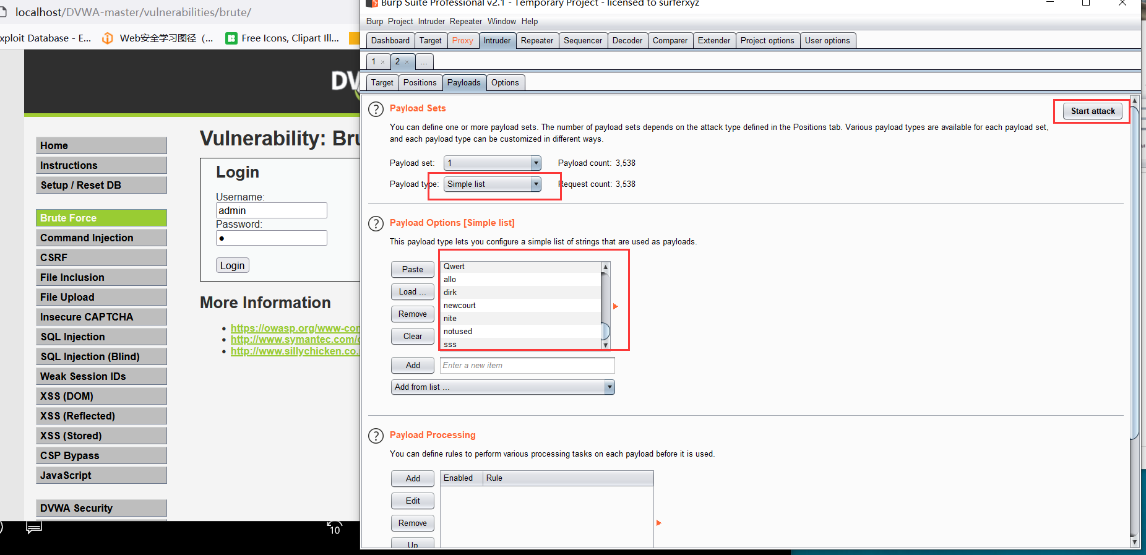This screenshot has height=555, width=1146.
Task: Close Intruder attack tab 1
Action: [x=383, y=62]
